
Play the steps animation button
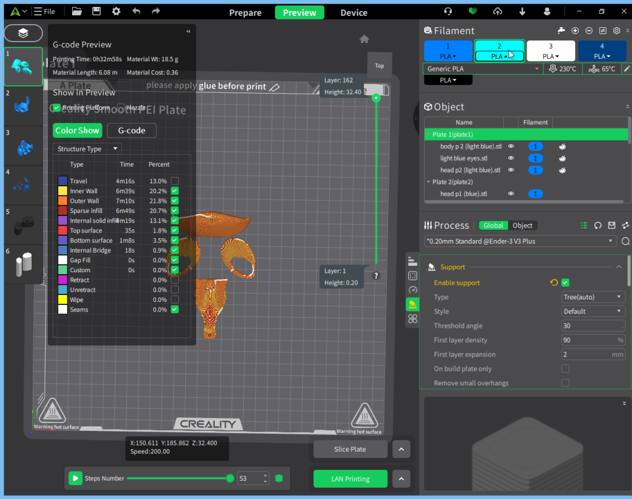coord(75,478)
